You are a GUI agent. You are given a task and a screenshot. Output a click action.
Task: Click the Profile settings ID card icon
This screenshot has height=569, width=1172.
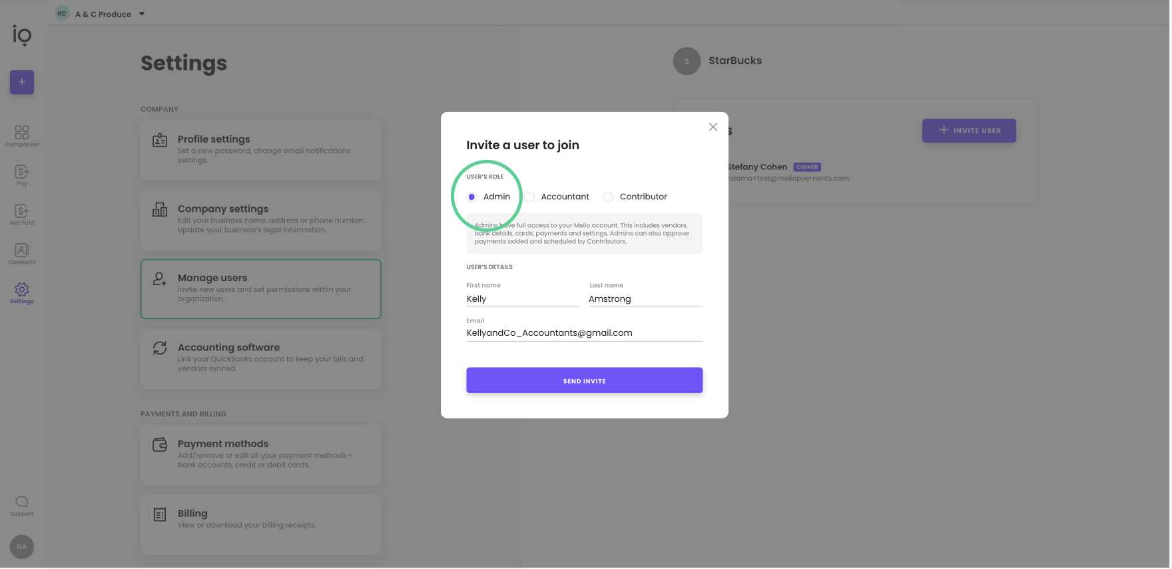160,140
